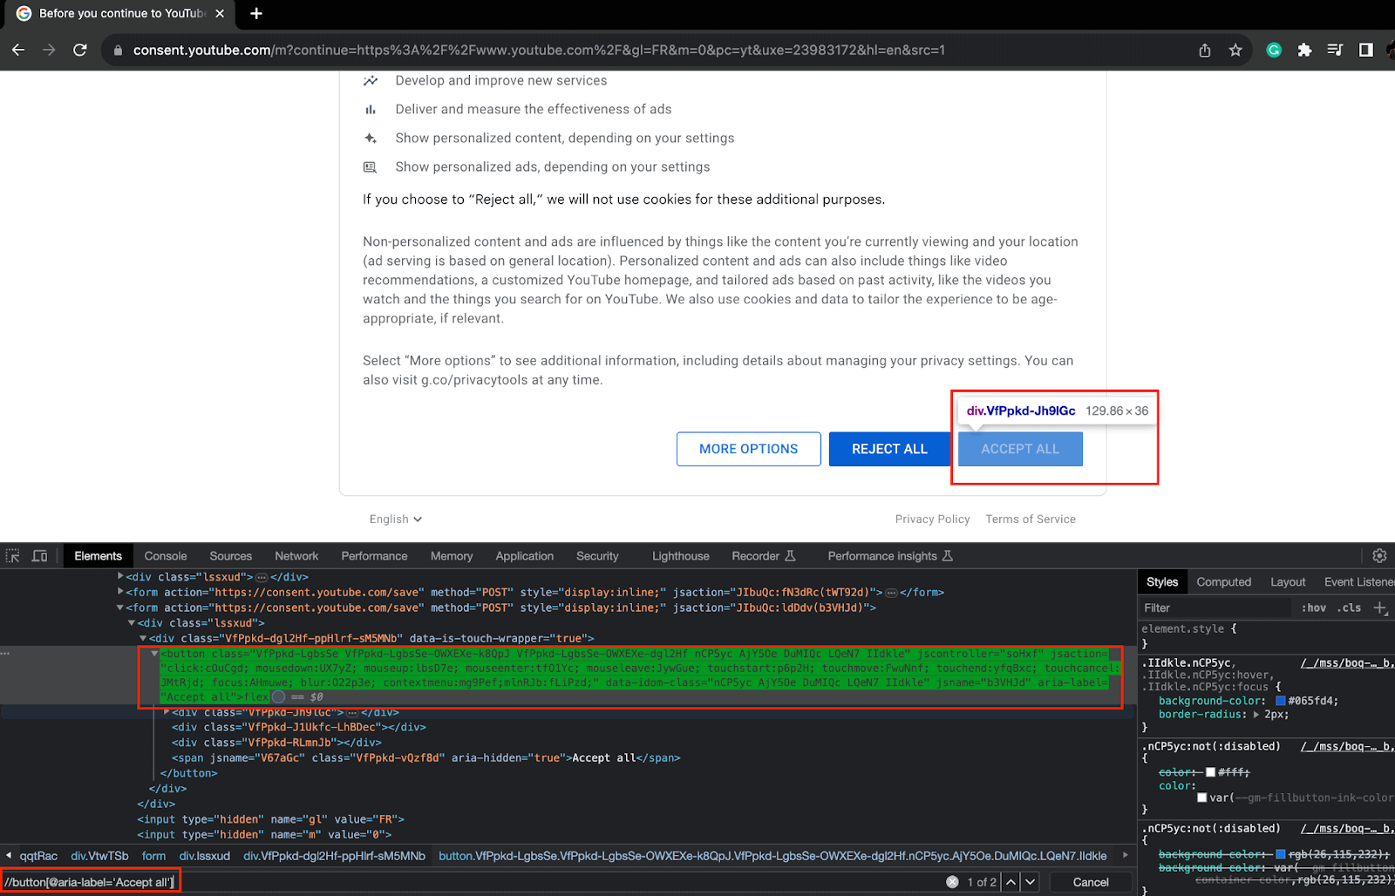The width and height of the screenshot is (1395, 896).
Task: Click the browser back arrow
Action: click(18, 50)
